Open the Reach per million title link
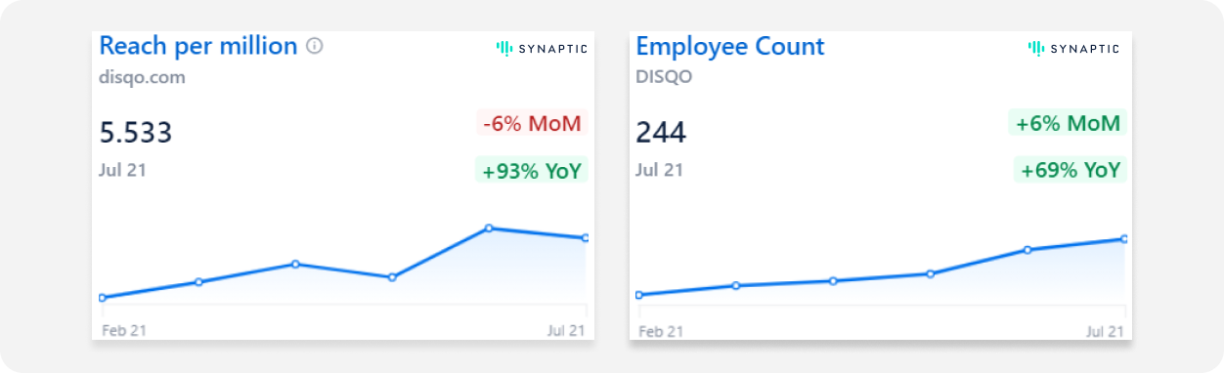The image size is (1224, 373). click(197, 46)
